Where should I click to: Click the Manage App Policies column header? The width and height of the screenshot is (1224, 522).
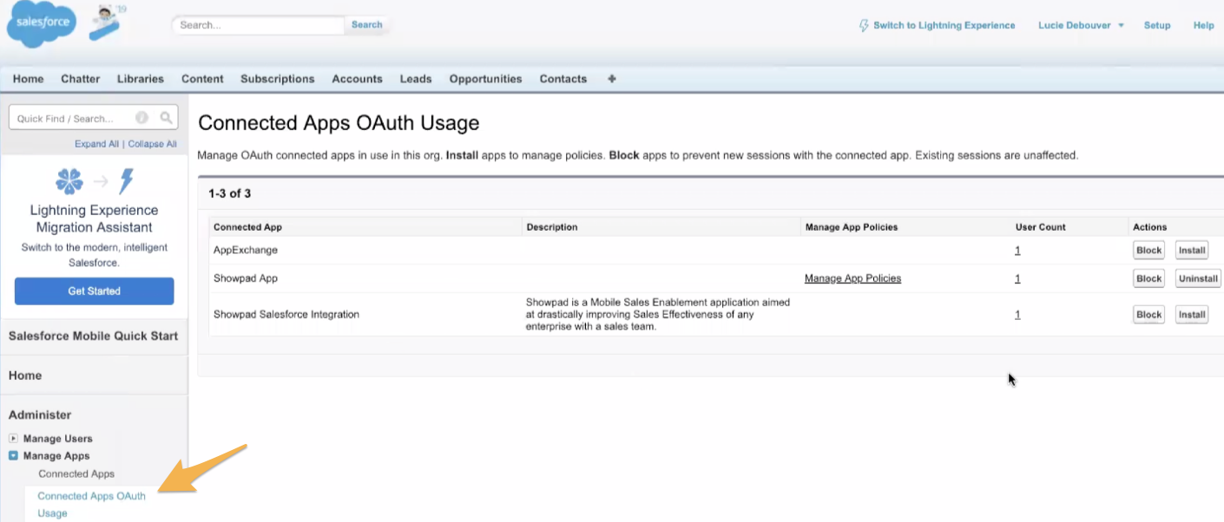(x=852, y=227)
